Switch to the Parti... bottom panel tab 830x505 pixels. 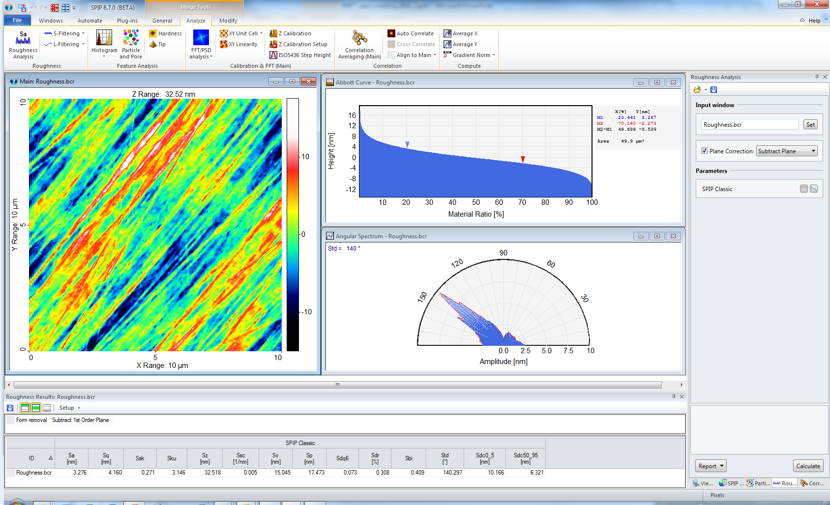coord(758,483)
